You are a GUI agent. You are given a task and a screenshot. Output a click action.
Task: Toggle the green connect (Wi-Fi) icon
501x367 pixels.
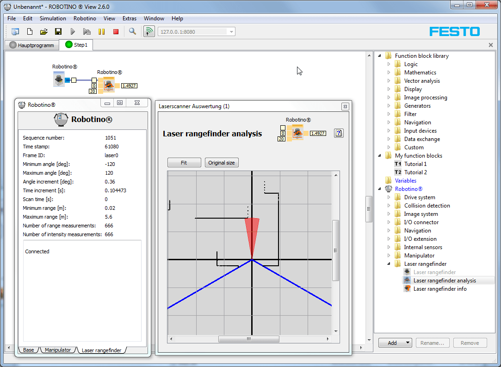[149, 31]
